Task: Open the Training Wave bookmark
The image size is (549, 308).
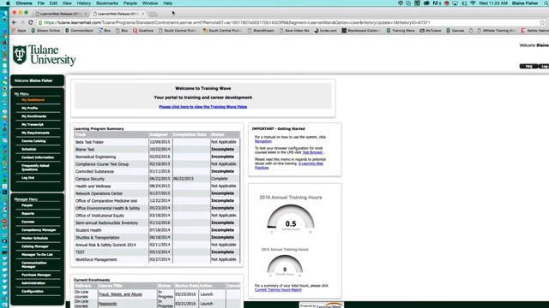Action: pyautogui.click(x=401, y=31)
